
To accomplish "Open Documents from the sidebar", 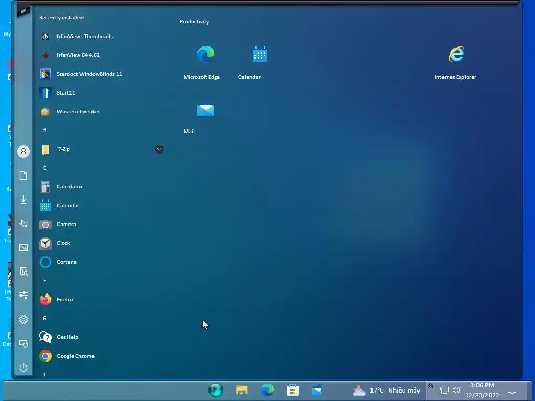I will [24, 175].
